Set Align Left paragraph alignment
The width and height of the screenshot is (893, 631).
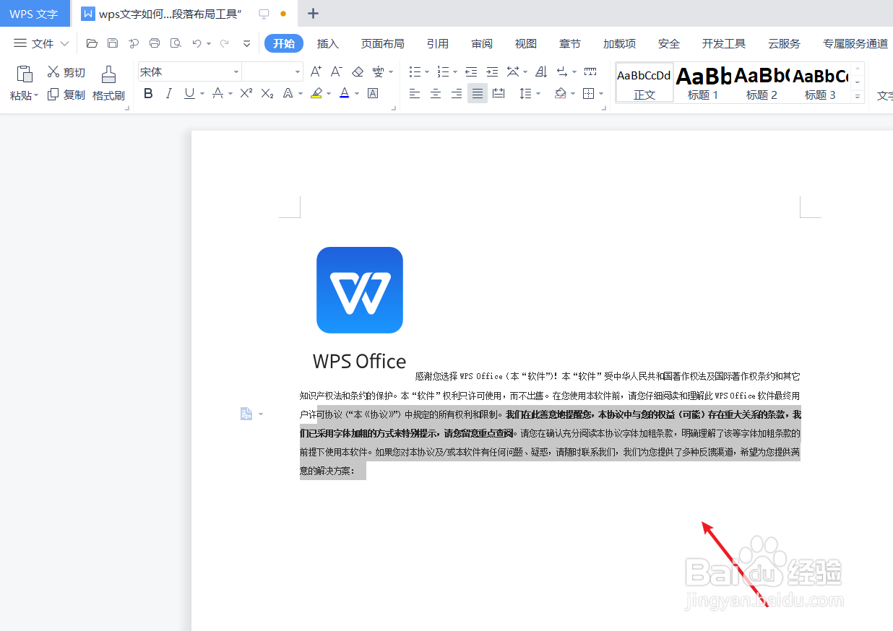click(x=415, y=93)
